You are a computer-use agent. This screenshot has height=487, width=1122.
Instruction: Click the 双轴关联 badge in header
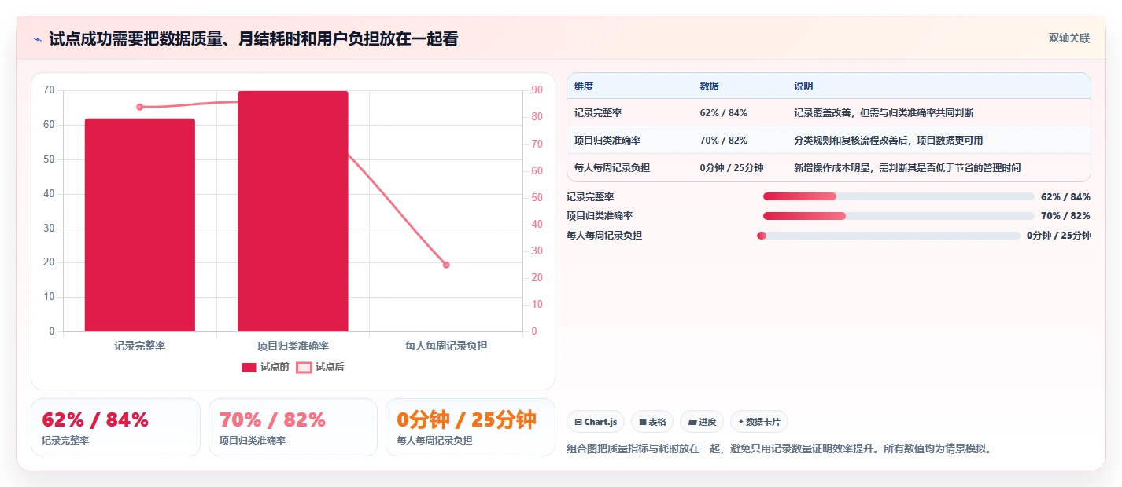click(x=1069, y=38)
